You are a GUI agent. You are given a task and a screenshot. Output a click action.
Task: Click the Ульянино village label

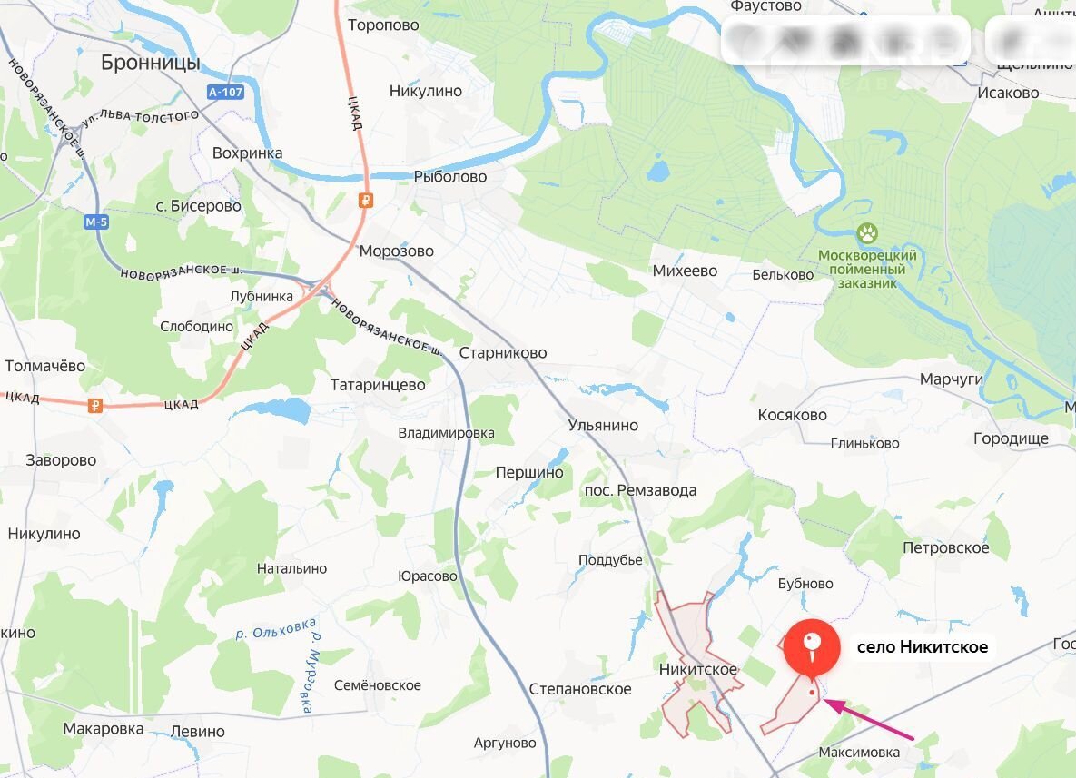coord(603,426)
